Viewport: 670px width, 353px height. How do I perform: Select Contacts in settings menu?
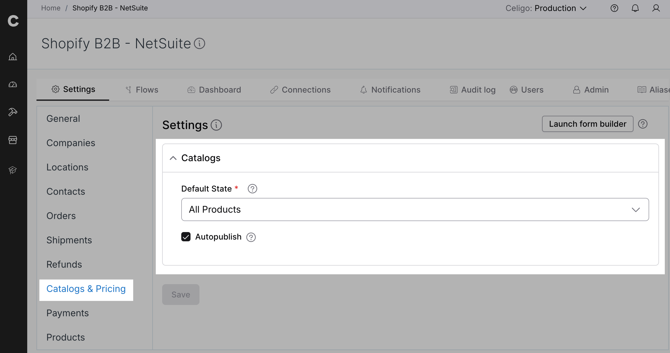pyautogui.click(x=66, y=192)
